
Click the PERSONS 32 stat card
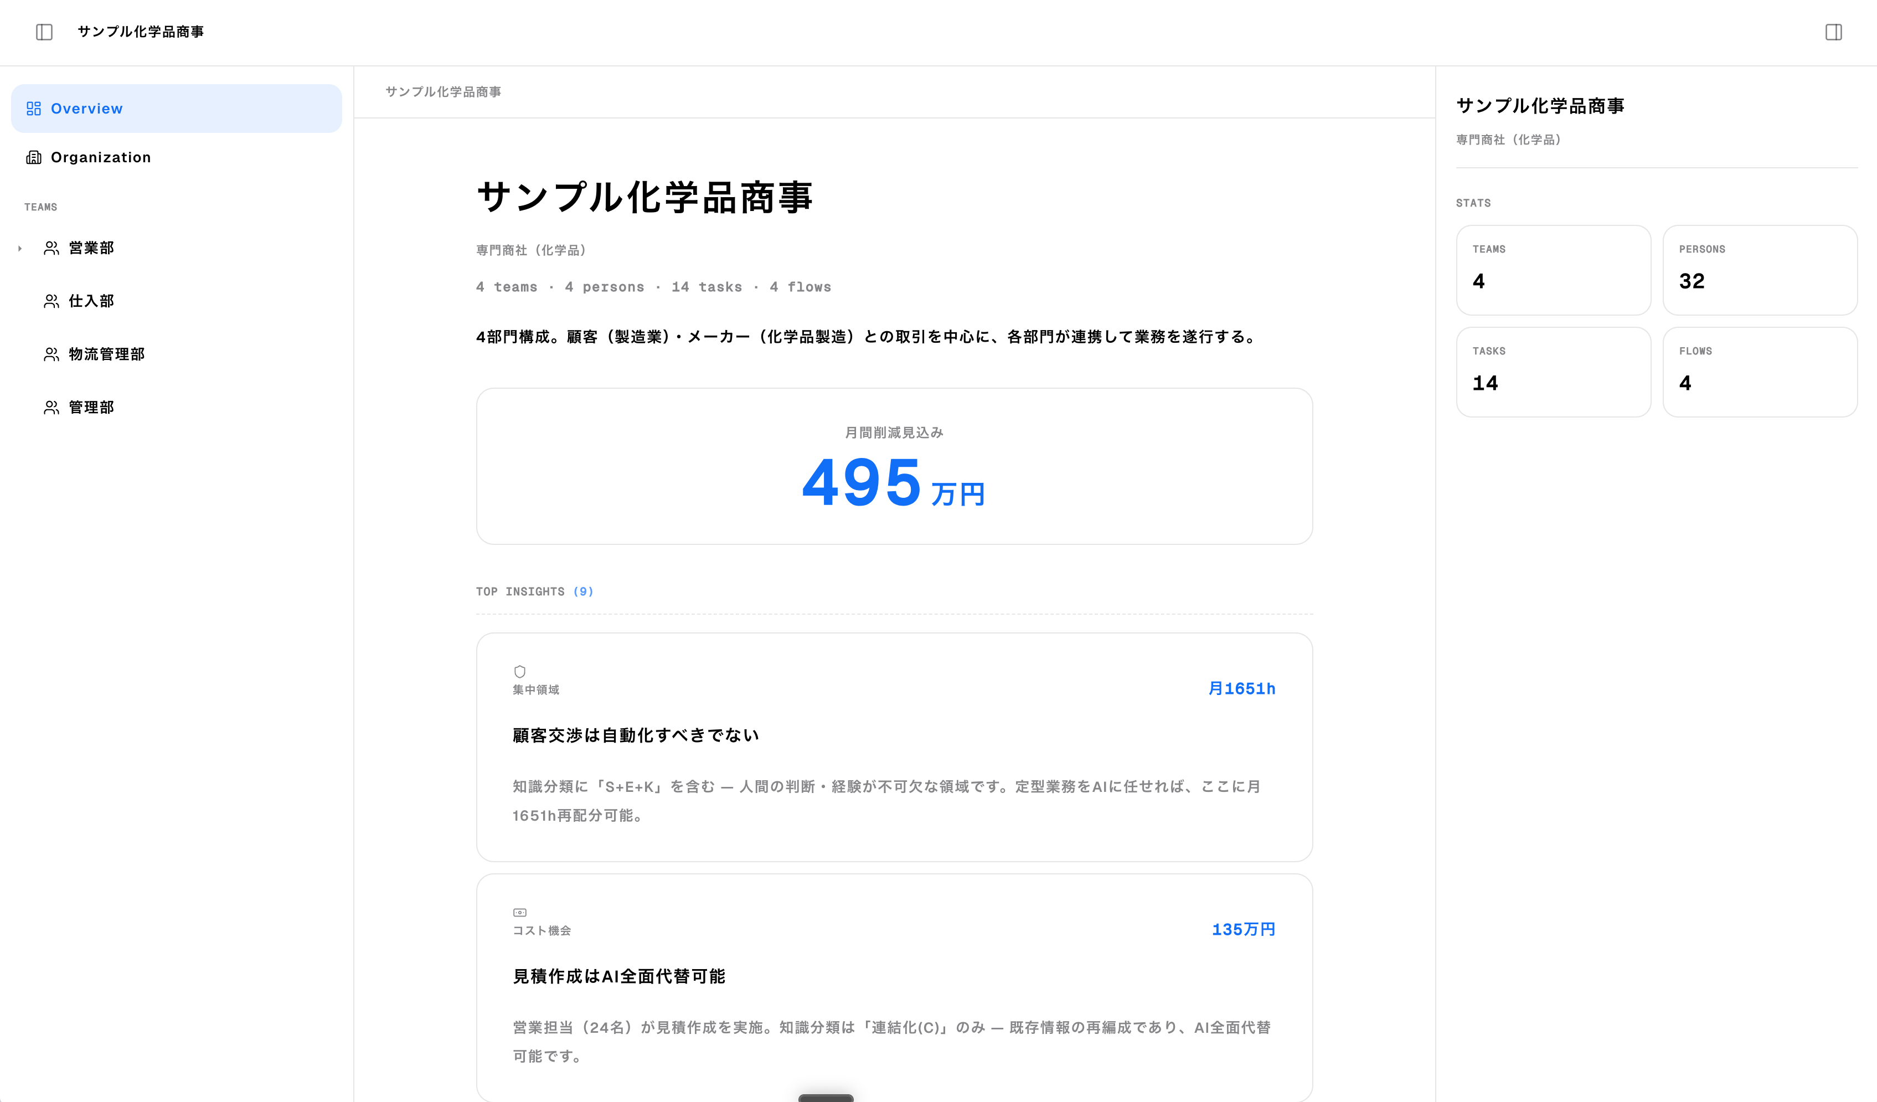pyautogui.click(x=1759, y=270)
